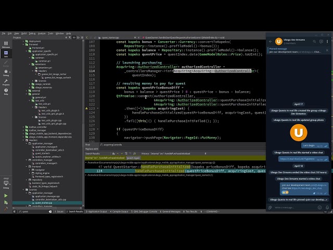Image resolution: width=333 pixels, height=250 pixels.
Task: Open the Debug menu
Action: click(32, 33)
